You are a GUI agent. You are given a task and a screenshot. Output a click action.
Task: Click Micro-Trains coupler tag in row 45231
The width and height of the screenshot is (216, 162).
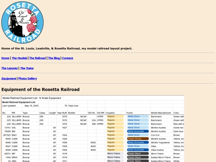[x=115, y=154]
